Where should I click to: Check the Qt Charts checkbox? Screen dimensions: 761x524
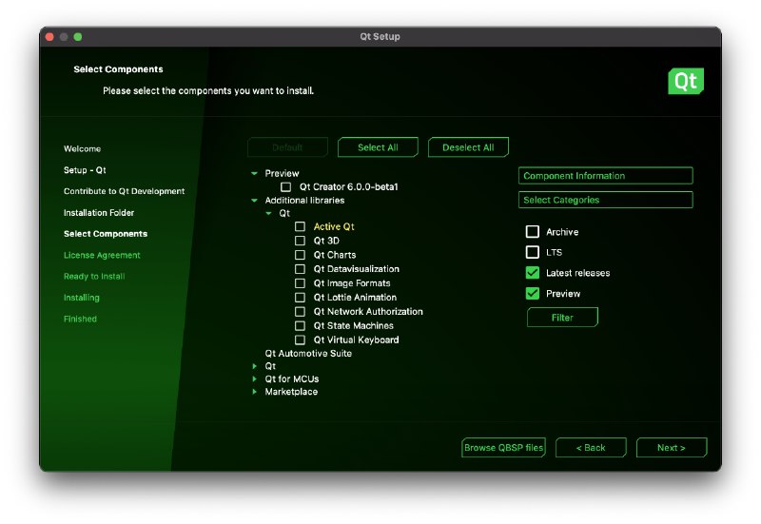coord(300,255)
